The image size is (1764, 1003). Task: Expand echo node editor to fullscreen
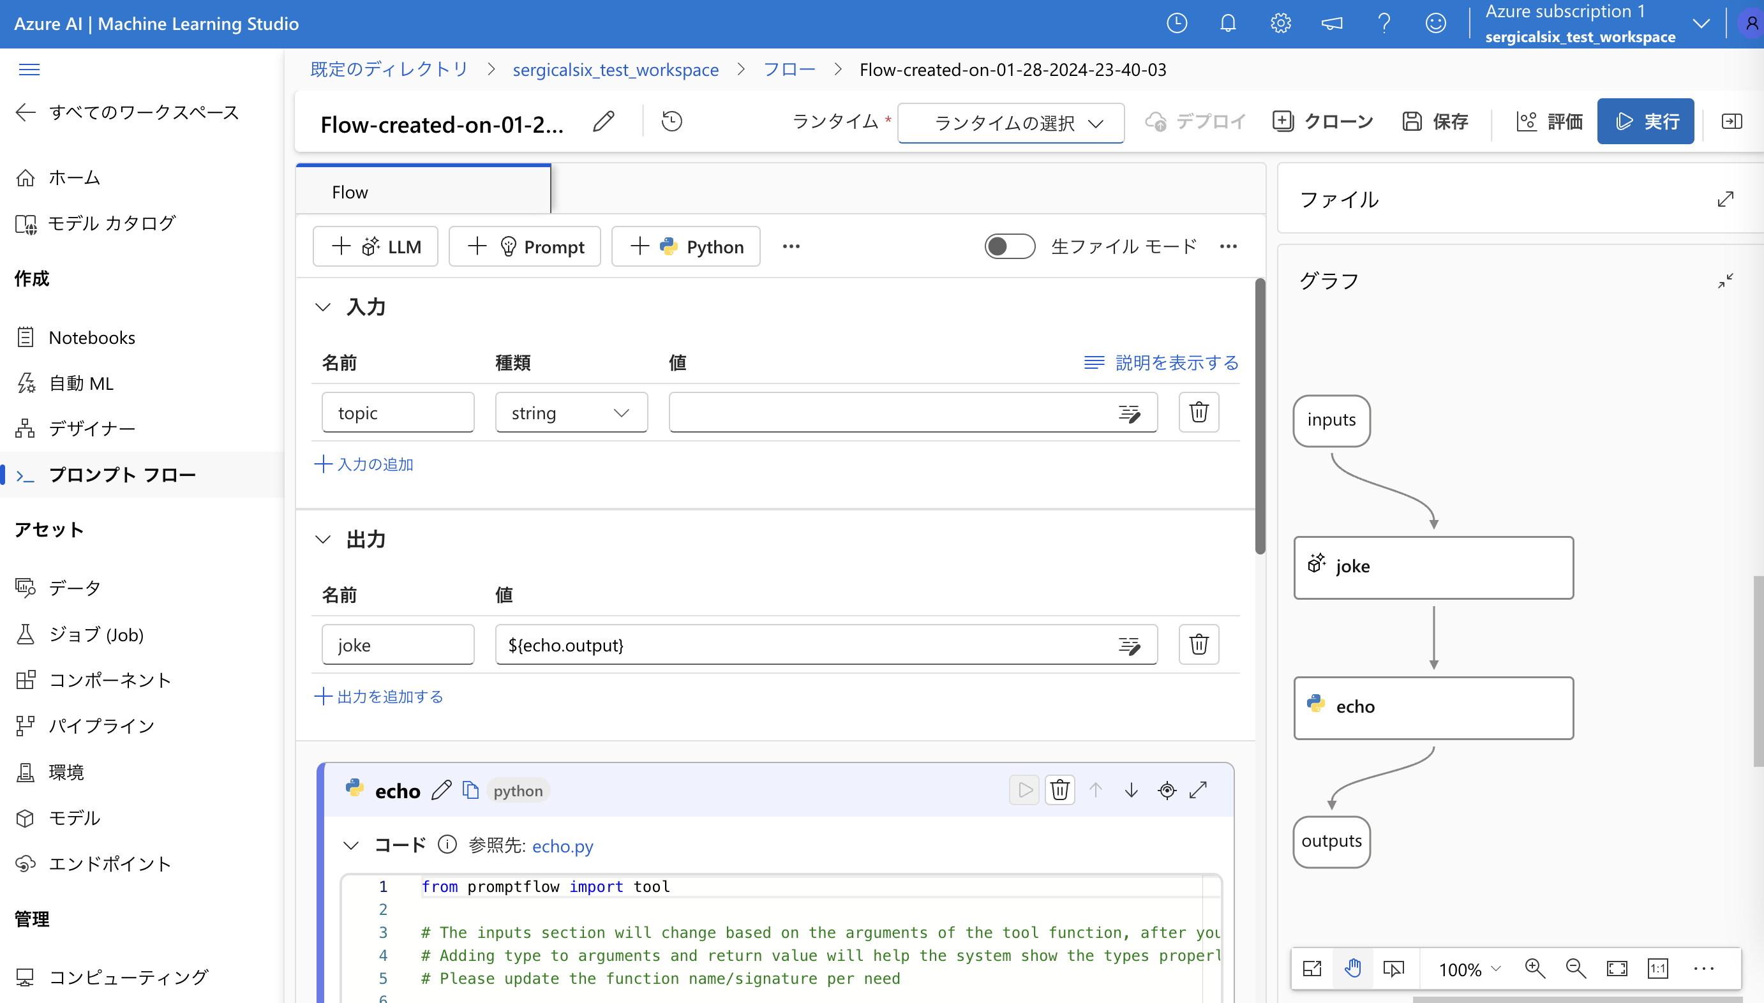coord(1199,790)
